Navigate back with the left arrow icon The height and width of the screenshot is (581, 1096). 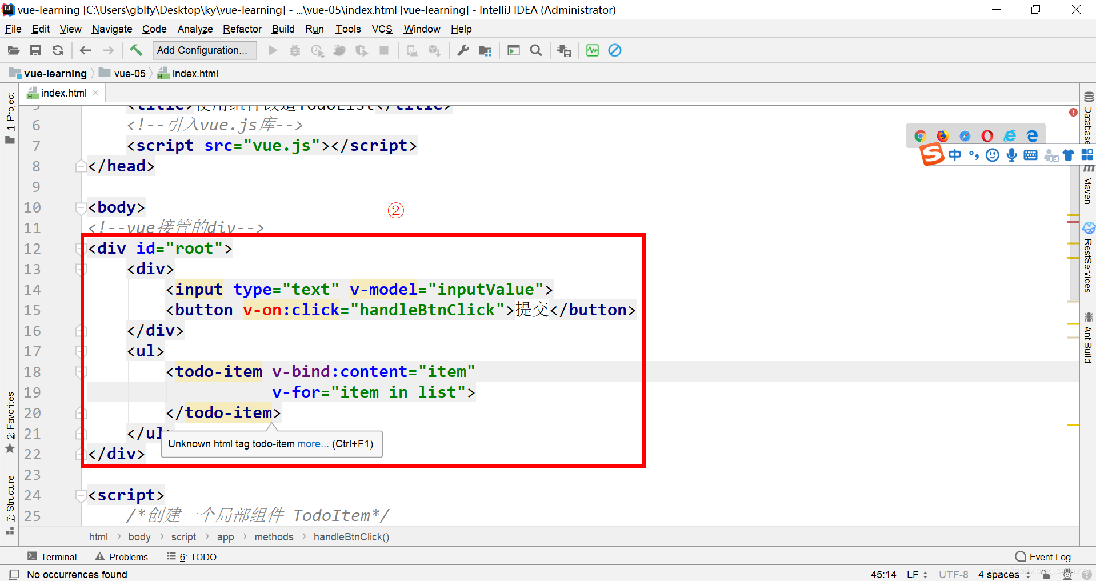tap(86, 50)
